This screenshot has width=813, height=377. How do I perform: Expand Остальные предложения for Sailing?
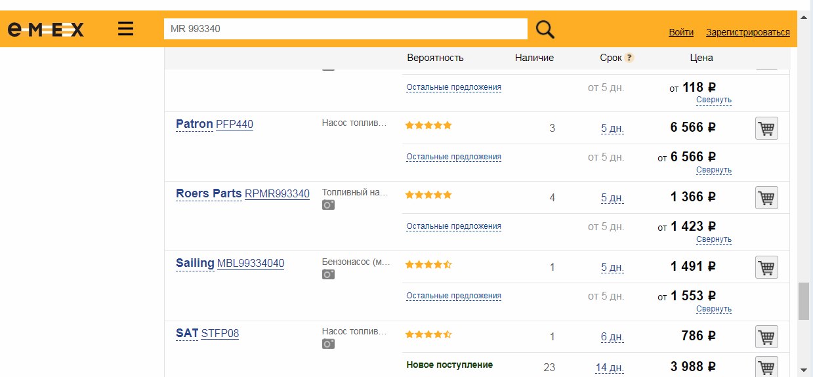click(453, 296)
